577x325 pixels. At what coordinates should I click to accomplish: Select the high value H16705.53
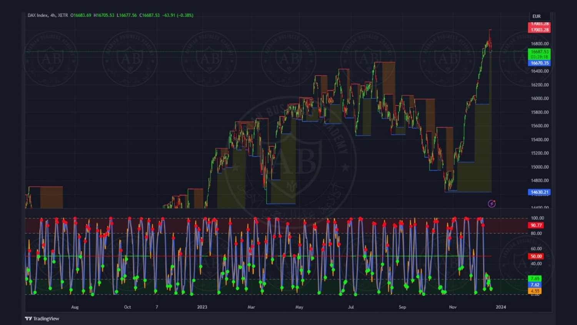[x=104, y=15]
